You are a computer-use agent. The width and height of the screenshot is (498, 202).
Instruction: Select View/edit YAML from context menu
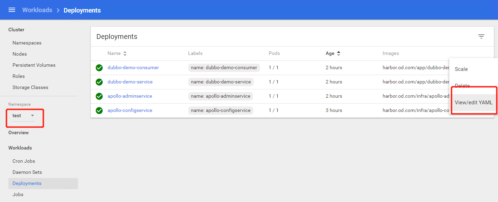[x=473, y=103]
